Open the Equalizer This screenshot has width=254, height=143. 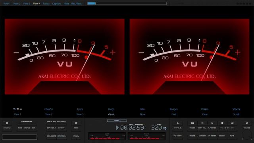tap(62, 122)
